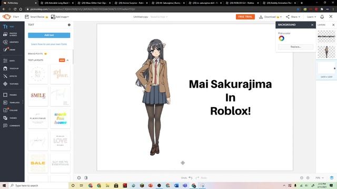This screenshot has width=337, height=189.
Task: Open the Collage sidebar section
Action: pyautogui.click(x=11, y=110)
